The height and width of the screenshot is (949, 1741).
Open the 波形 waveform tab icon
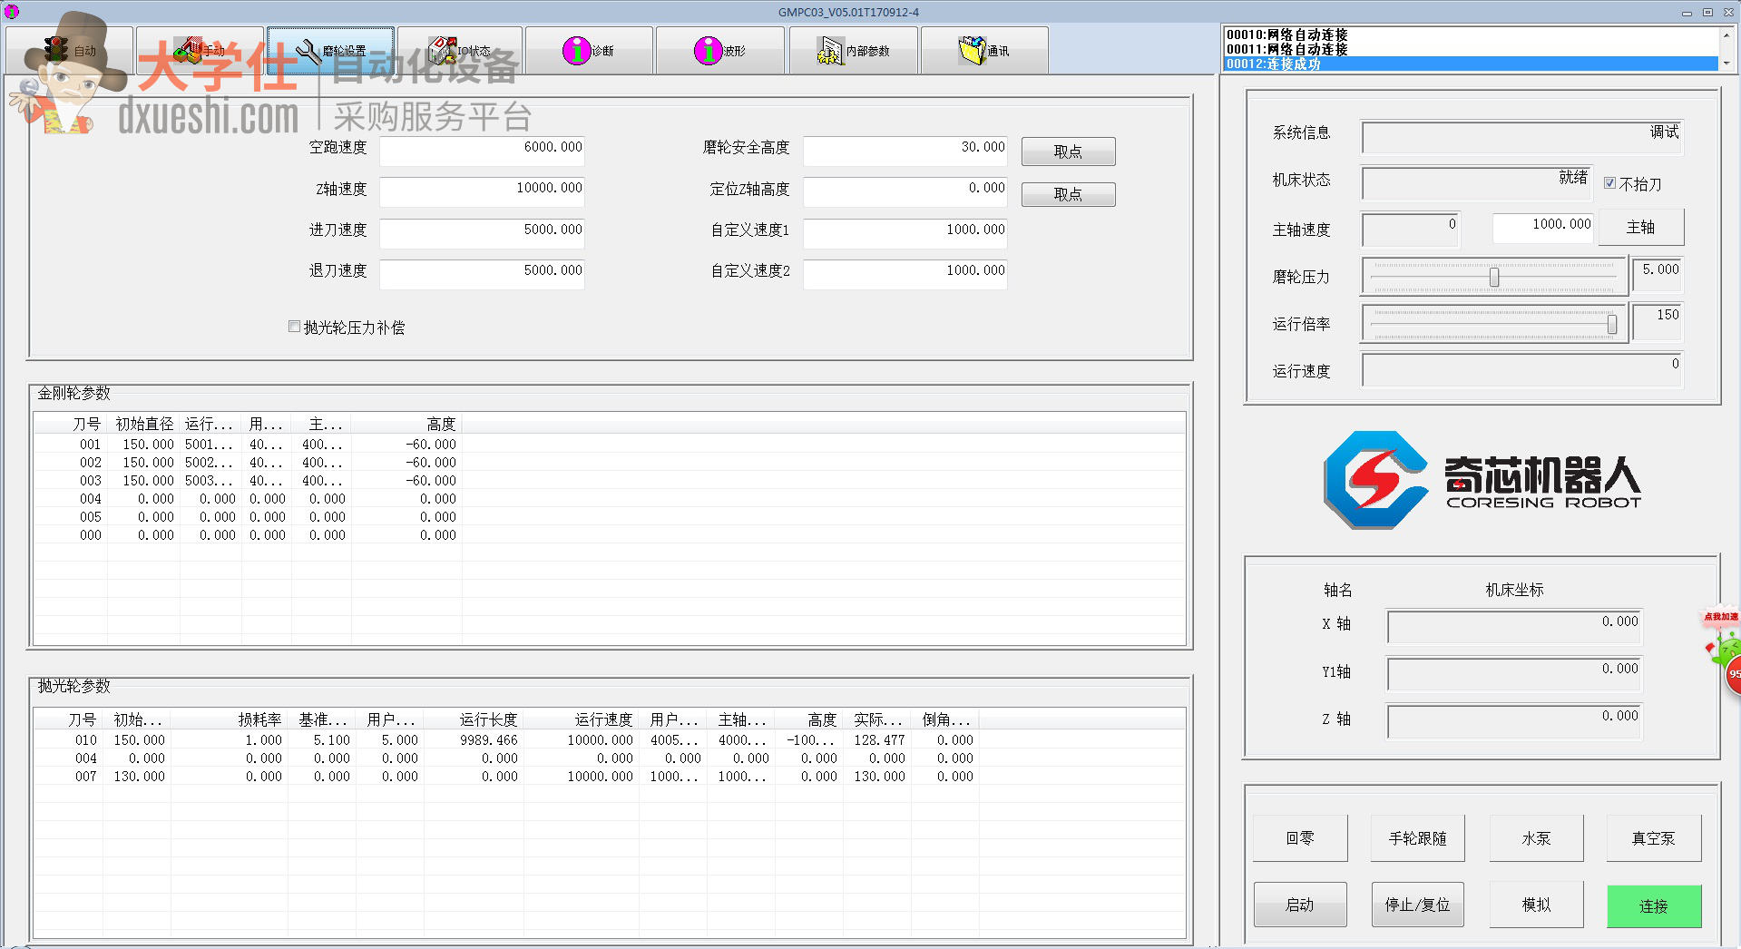pyautogui.click(x=708, y=51)
